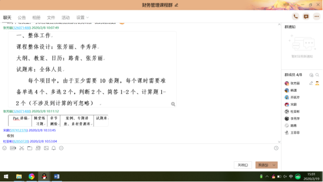Start a group voice call
Viewport: 323px width, 182px height.
pos(296,17)
